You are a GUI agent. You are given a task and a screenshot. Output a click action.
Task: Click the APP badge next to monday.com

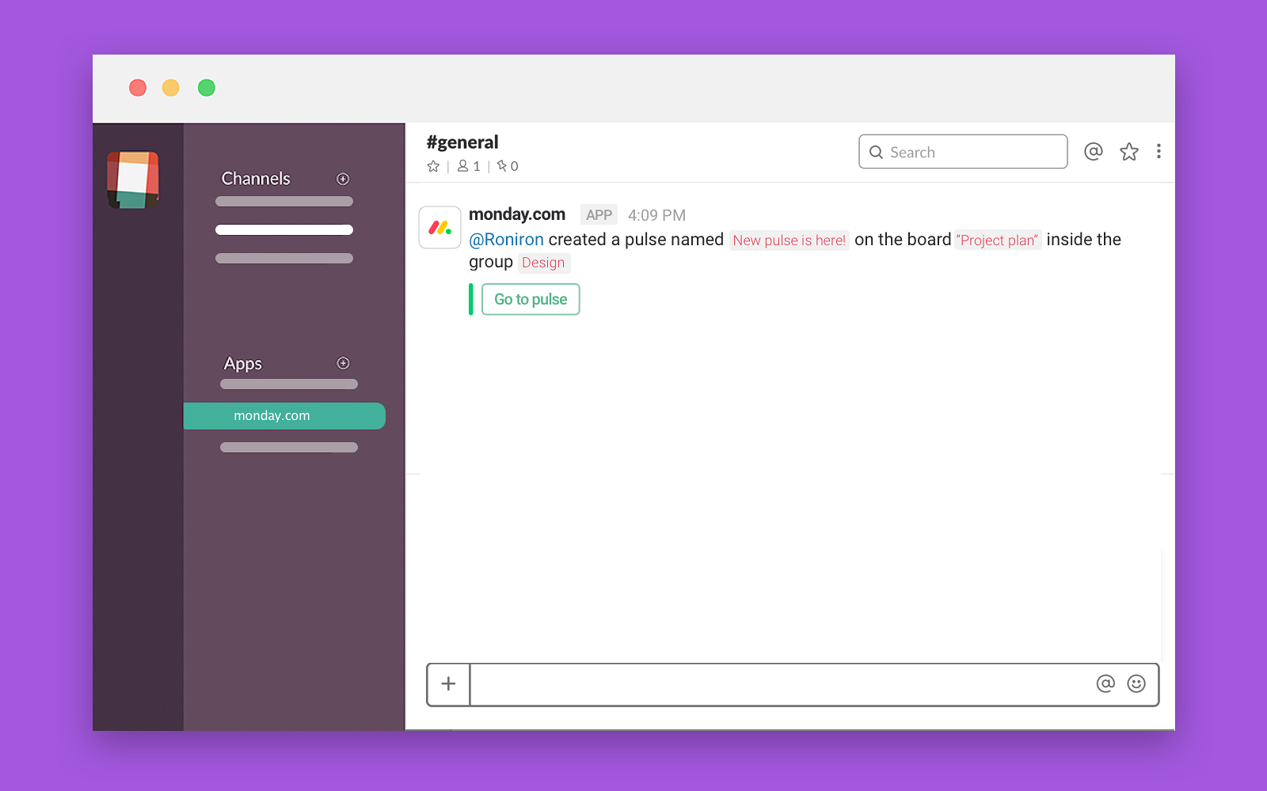tap(599, 215)
